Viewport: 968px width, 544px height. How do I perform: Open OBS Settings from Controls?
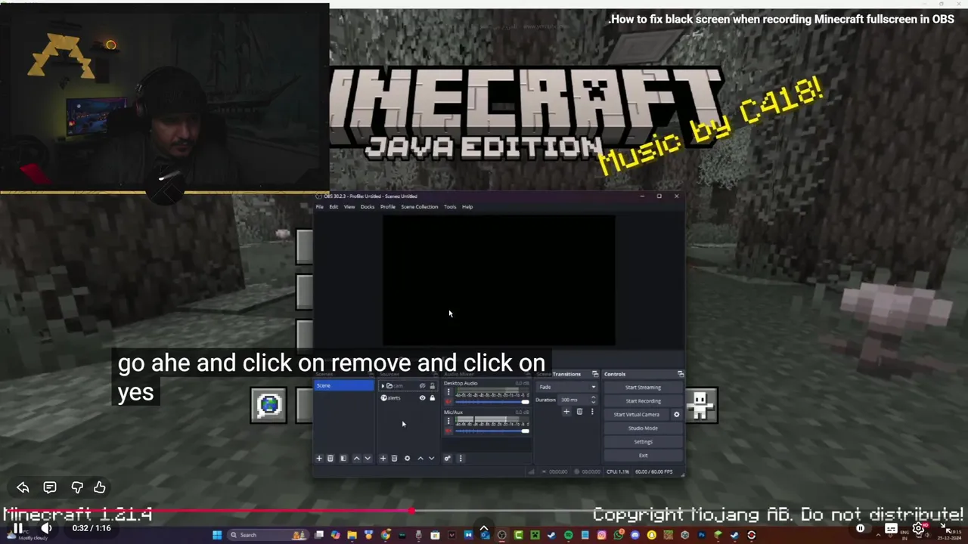click(643, 442)
